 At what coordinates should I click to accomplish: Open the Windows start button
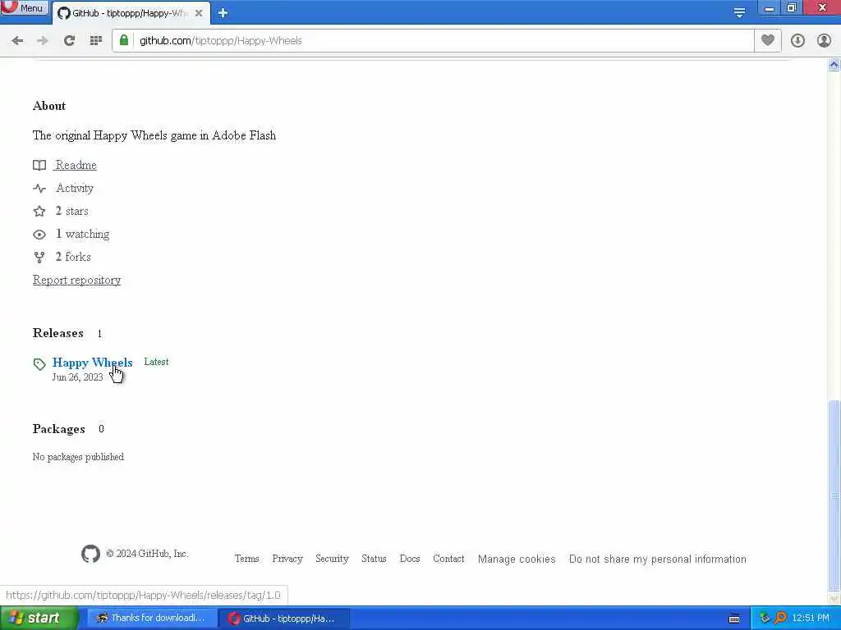pos(38,619)
